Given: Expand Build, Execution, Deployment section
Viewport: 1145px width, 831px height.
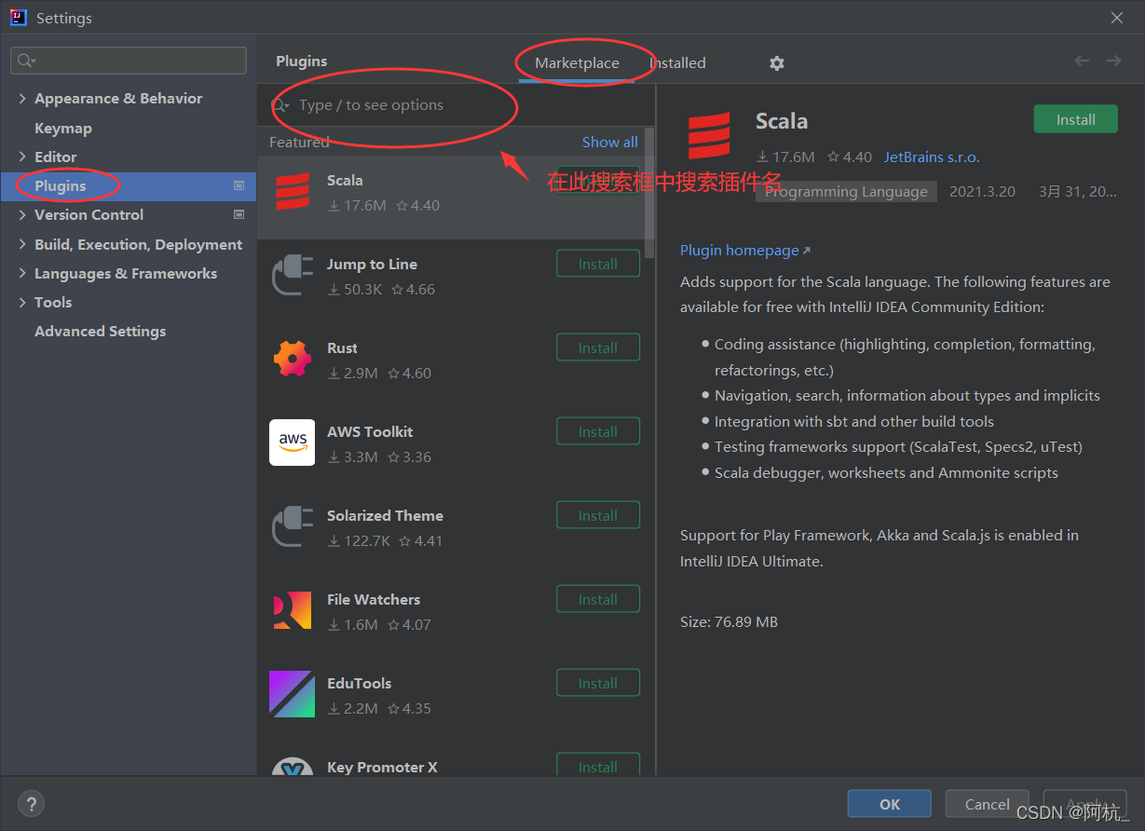Looking at the screenshot, I should [x=22, y=245].
